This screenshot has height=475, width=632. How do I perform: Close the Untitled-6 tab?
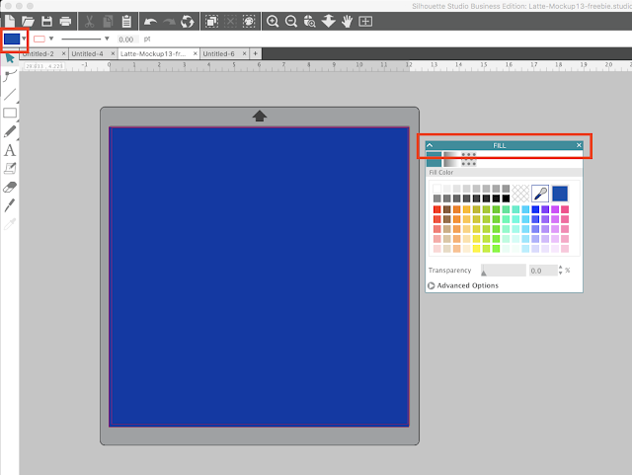[x=244, y=53]
